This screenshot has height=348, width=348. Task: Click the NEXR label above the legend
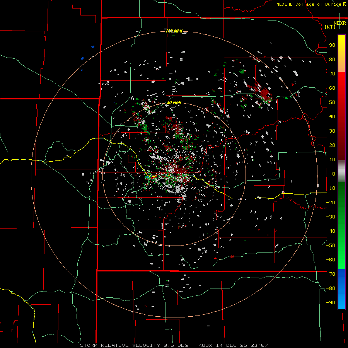pyautogui.click(x=339, y=23)
